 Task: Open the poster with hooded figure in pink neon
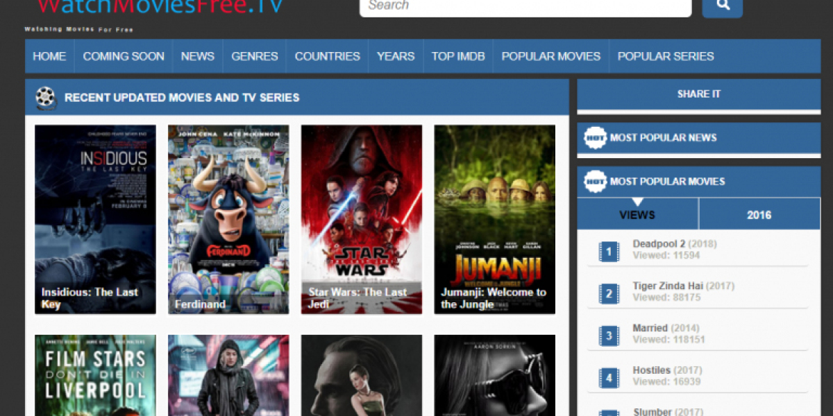[x=228, y=375]
